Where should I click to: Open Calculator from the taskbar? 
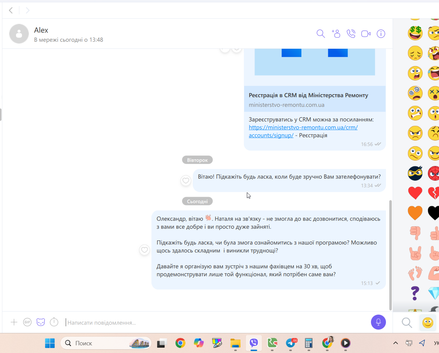[x=309, y=343]
